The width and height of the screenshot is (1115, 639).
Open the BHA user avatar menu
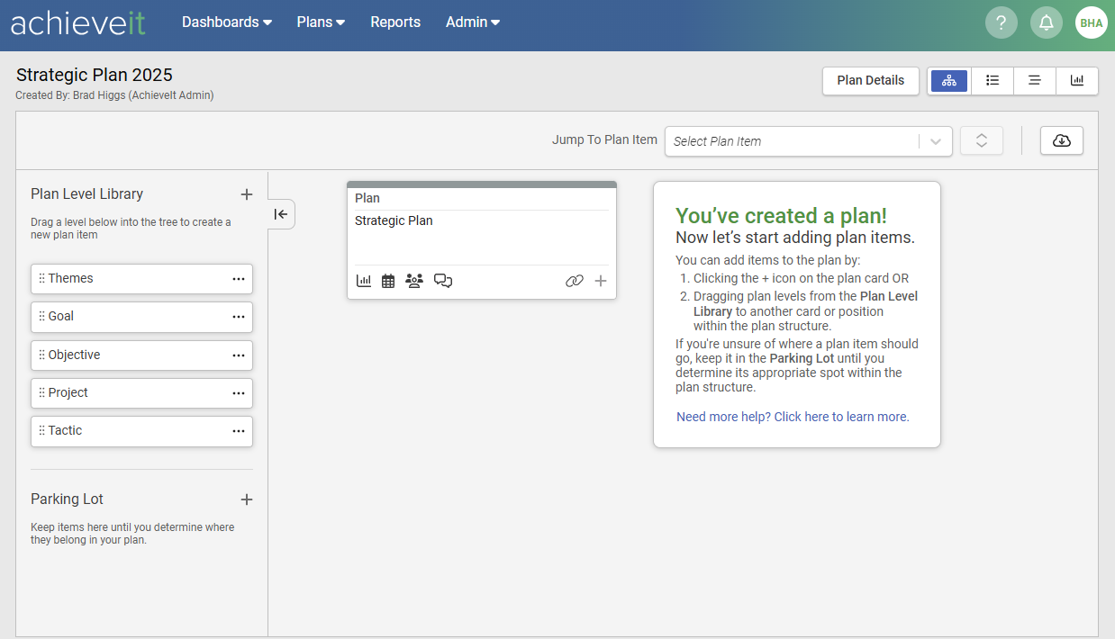pos(1091,22)
